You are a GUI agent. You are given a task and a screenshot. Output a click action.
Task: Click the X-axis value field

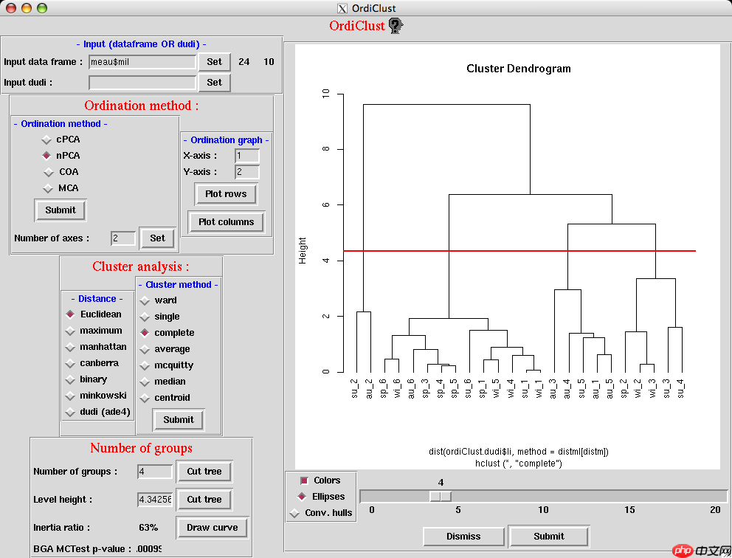pyautogui.click(x=247, y=156)
